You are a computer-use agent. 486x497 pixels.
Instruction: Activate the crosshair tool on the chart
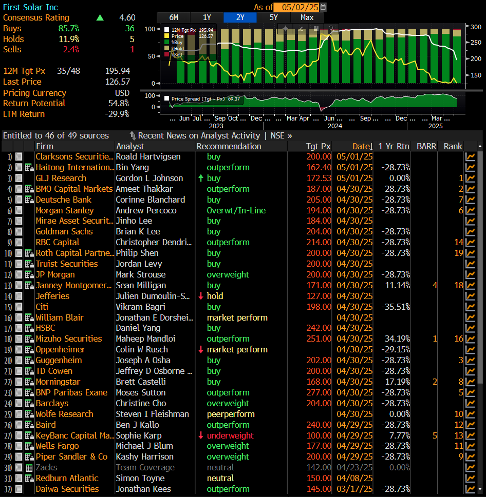click(x=285, y=29)
